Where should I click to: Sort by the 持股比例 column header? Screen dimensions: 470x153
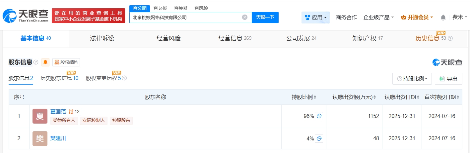pos(304,97)
